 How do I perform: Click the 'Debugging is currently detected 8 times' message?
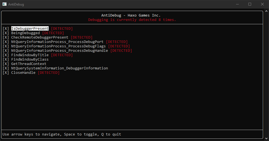tap(132, 20)
